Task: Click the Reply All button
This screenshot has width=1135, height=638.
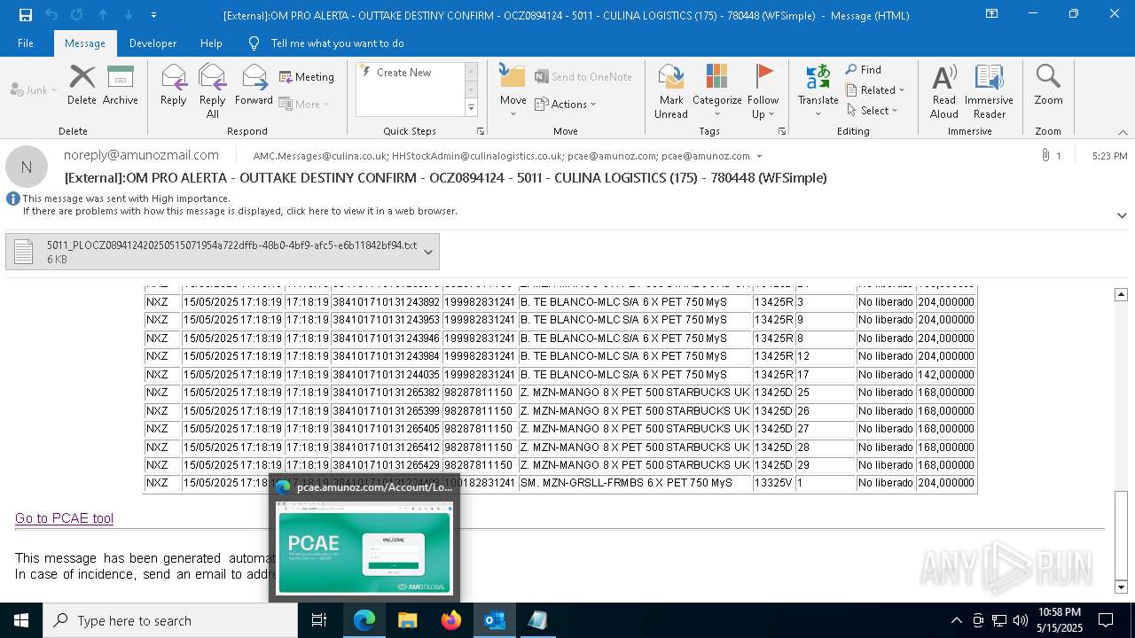Action: 213,91
